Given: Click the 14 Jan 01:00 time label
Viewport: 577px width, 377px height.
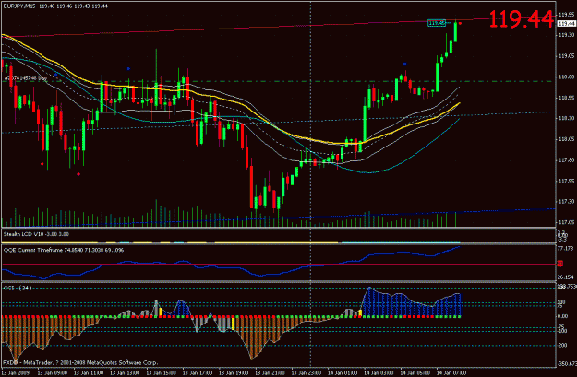Looking at the screenshot, I should pyautogui.click(x=343, y=372).
